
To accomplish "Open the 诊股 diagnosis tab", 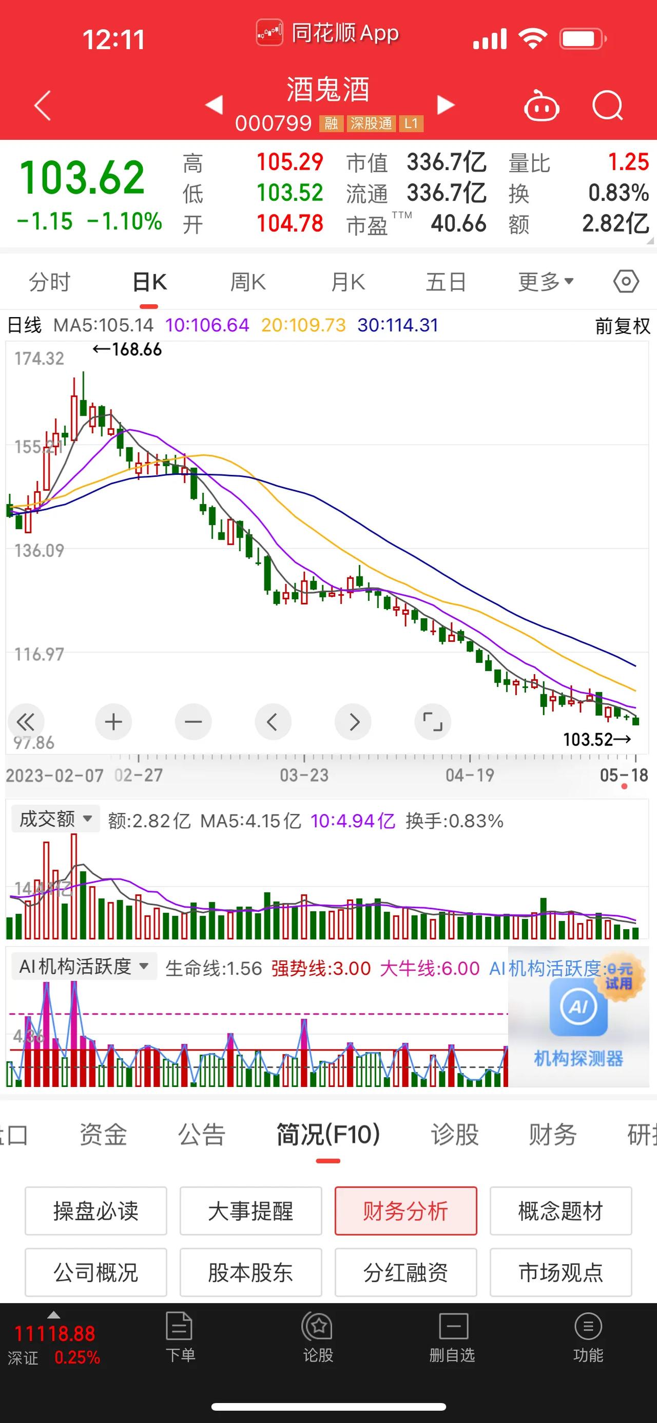I will [455, 1135].
